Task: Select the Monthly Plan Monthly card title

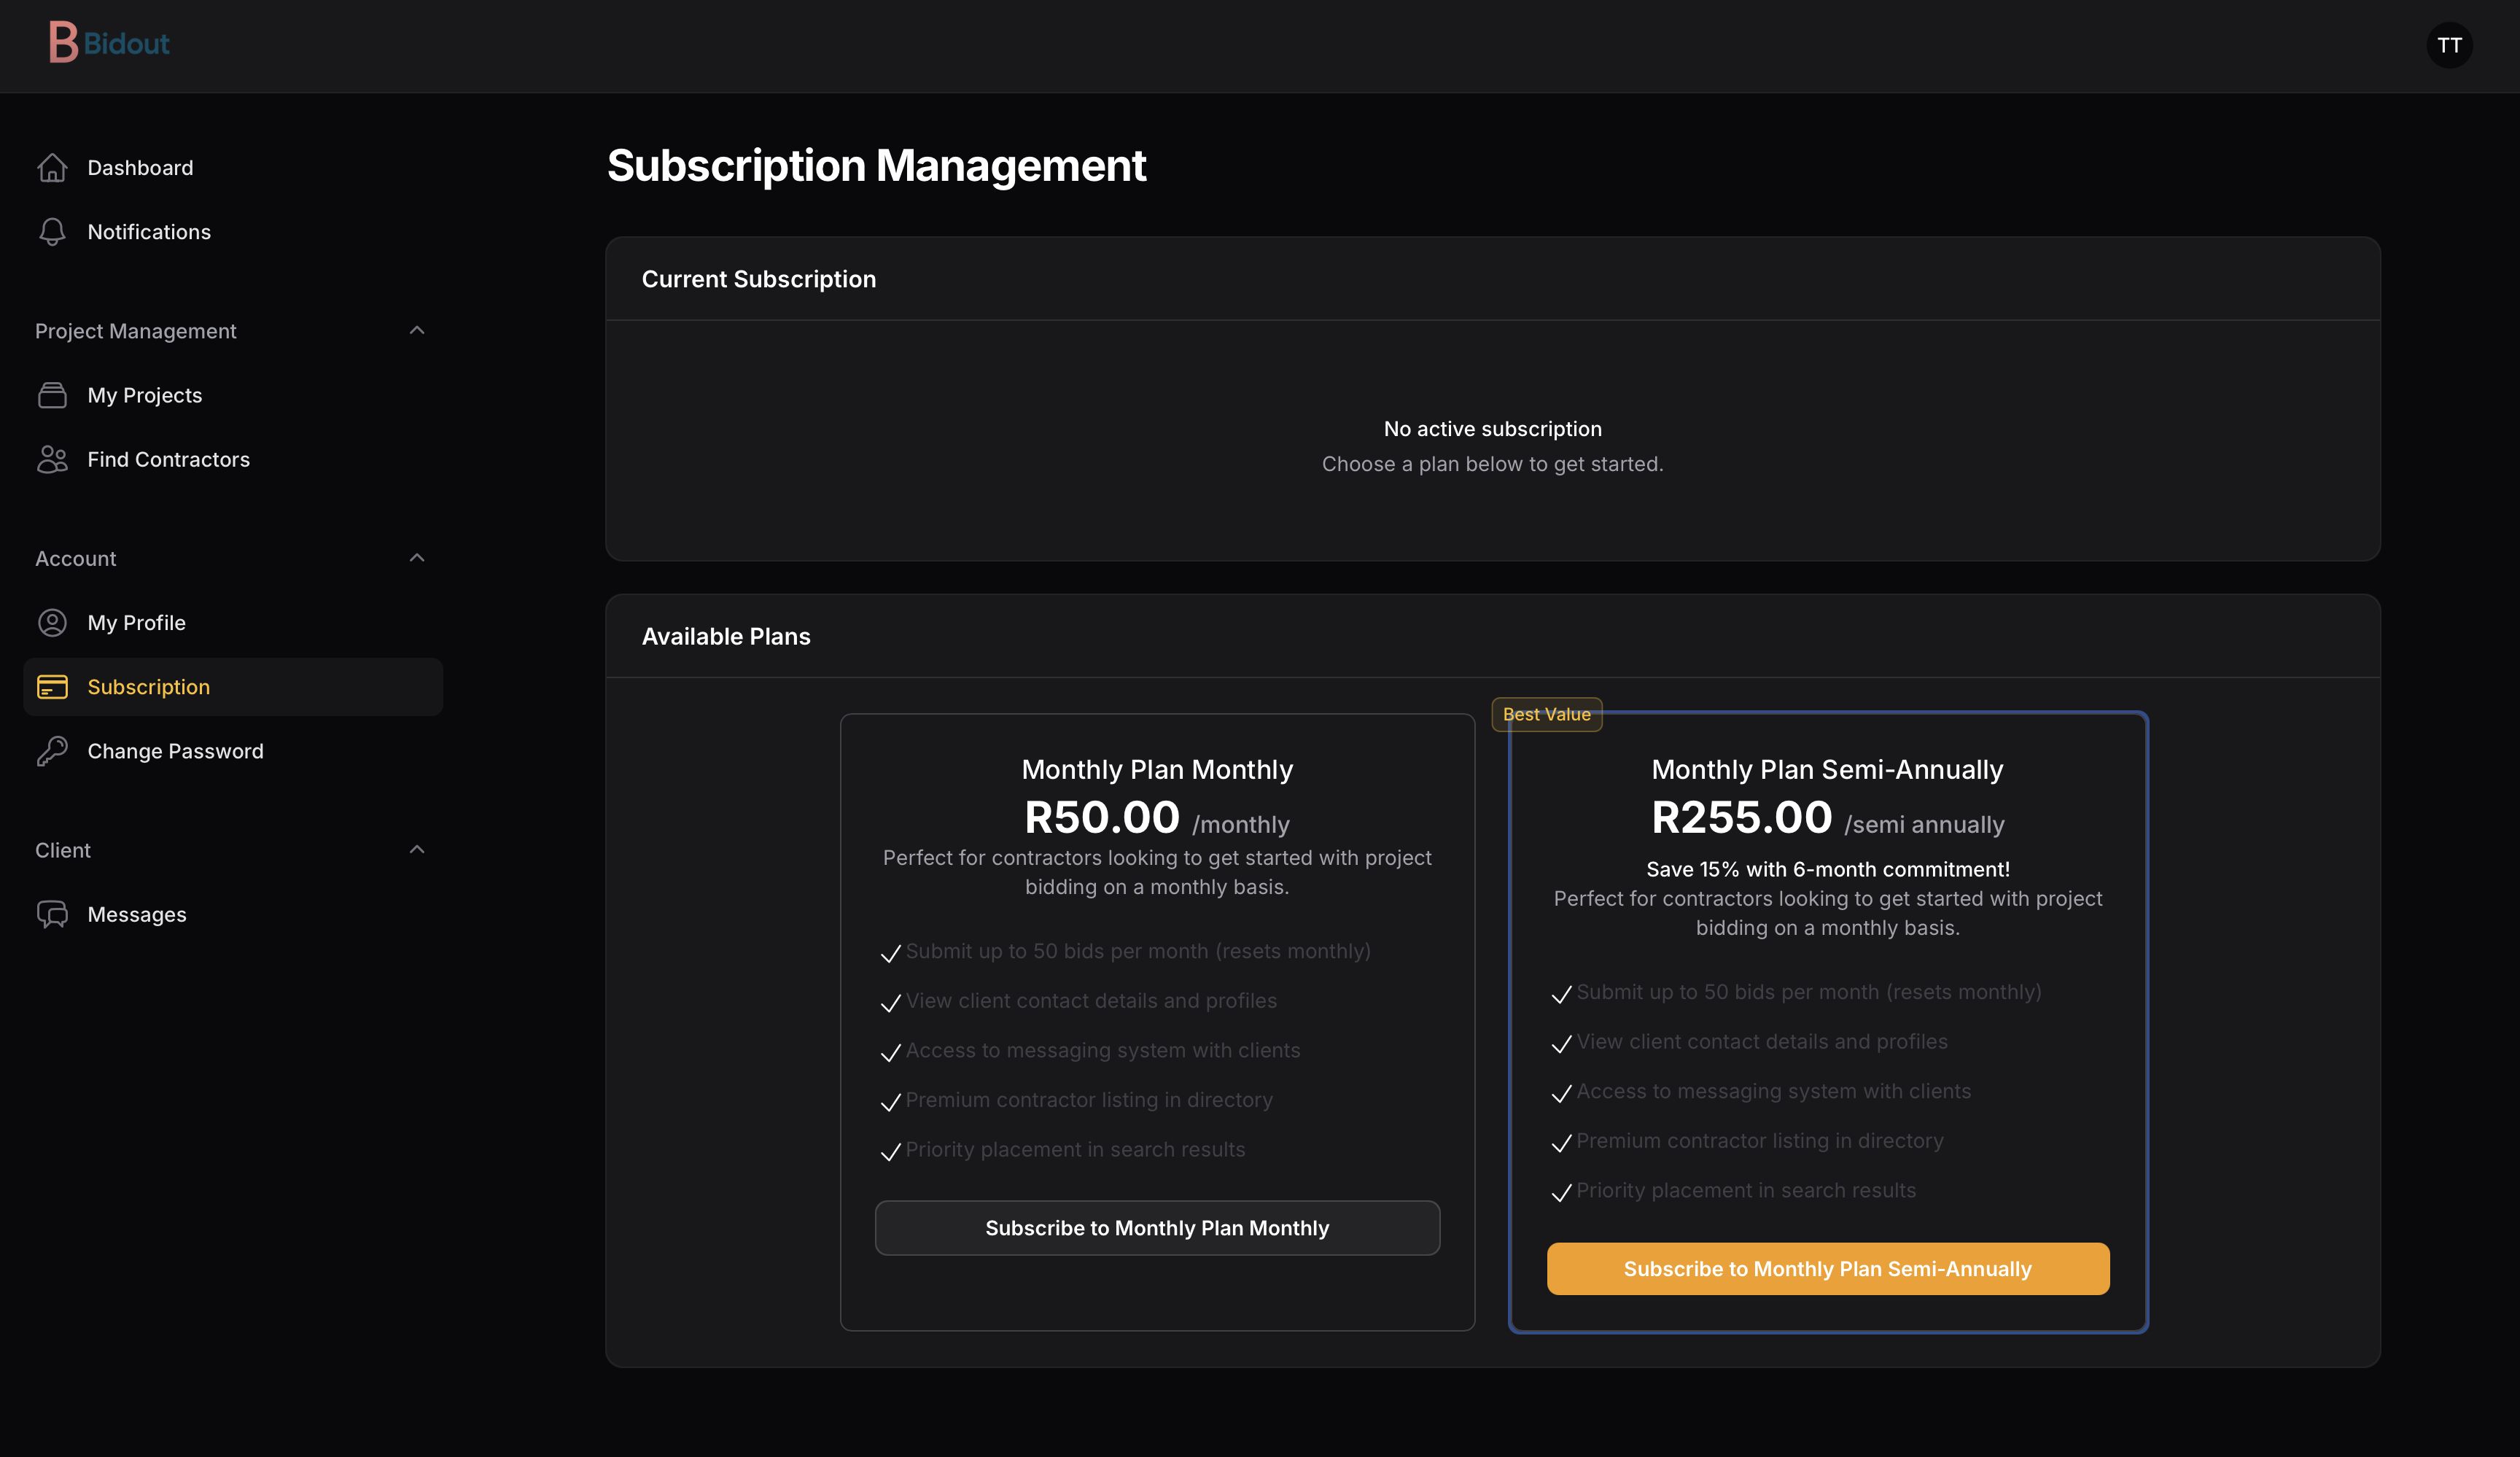Action: tap(1157, 769)
